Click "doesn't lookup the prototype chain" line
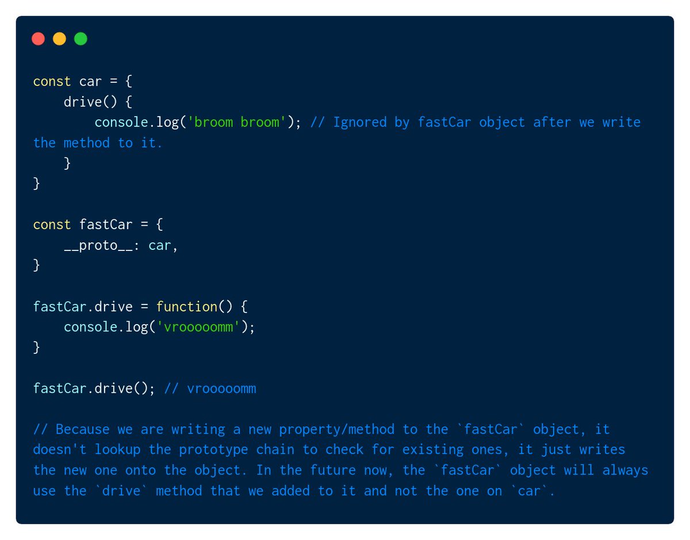This screenshot has height=540, width=690. (x=329, y=450)
